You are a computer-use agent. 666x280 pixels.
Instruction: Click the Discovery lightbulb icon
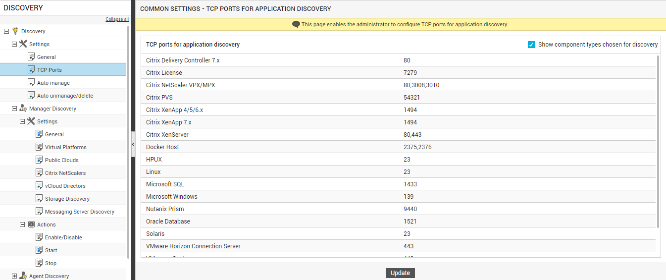tap(15, 31)
